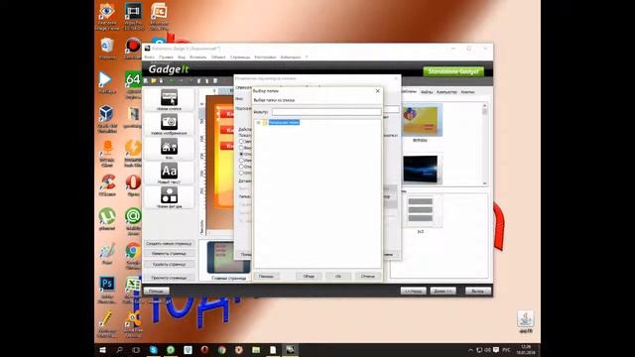
Task: Open the Excel desktop shortcut
Action: pos(133,289)
